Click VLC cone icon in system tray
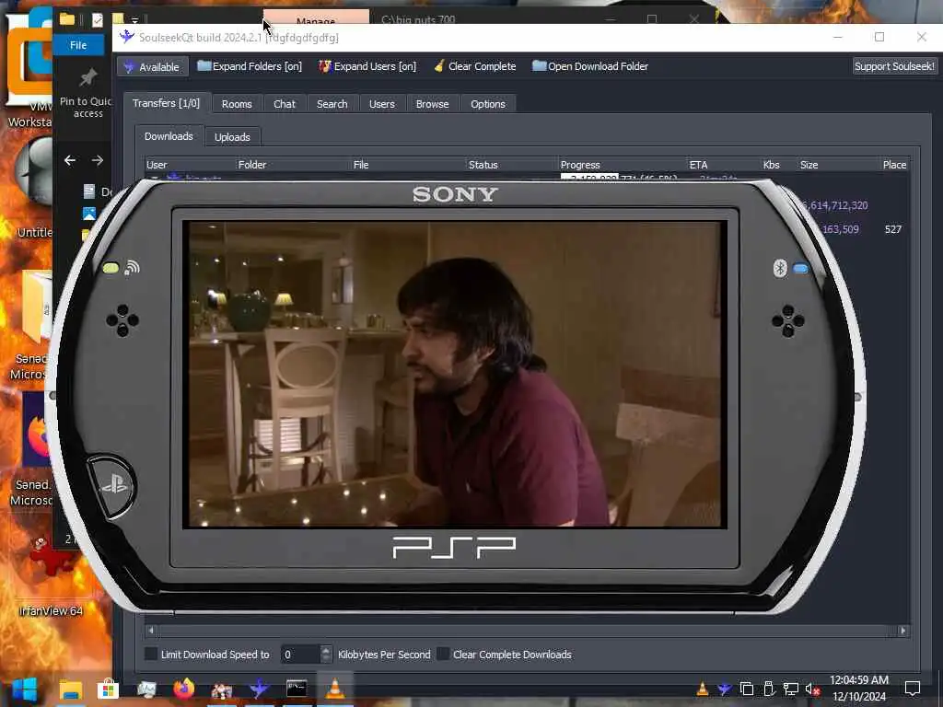This screenshot has height=707, width=943. 702,689
